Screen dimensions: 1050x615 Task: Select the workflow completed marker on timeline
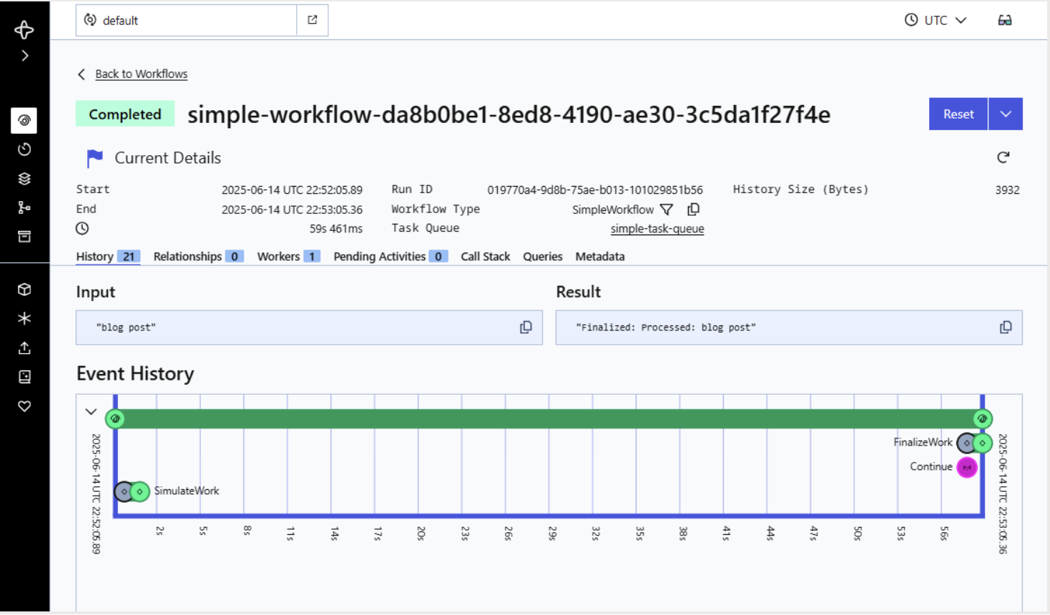point(983,418)
